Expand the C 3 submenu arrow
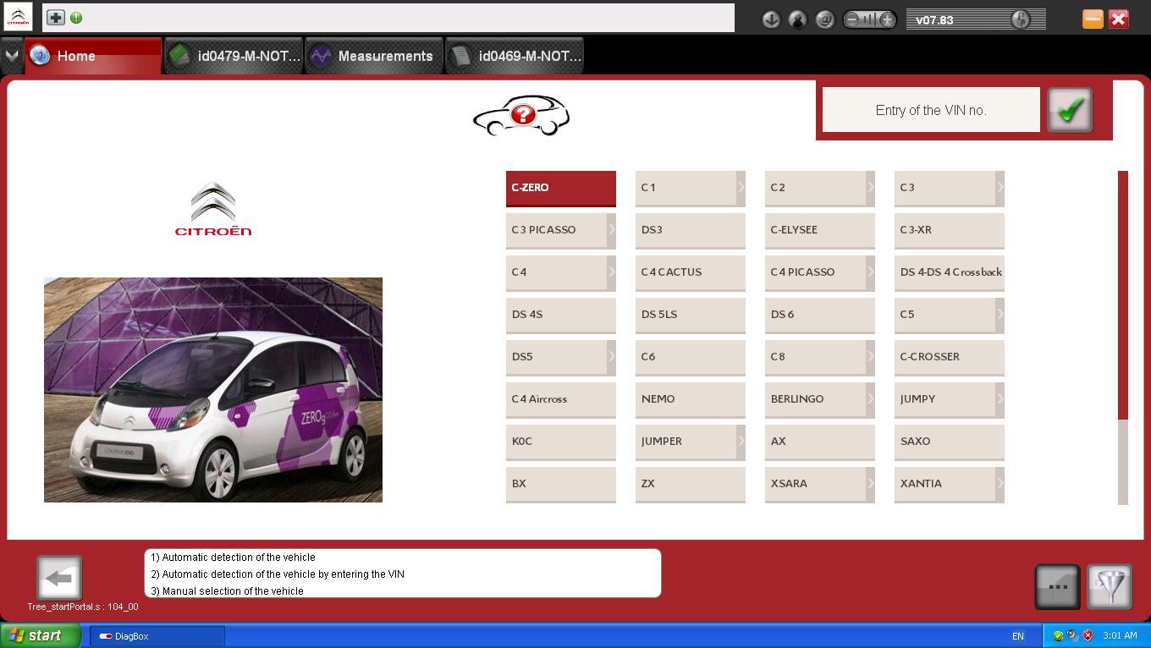The image size is (1151, 648). [1000, 188]
